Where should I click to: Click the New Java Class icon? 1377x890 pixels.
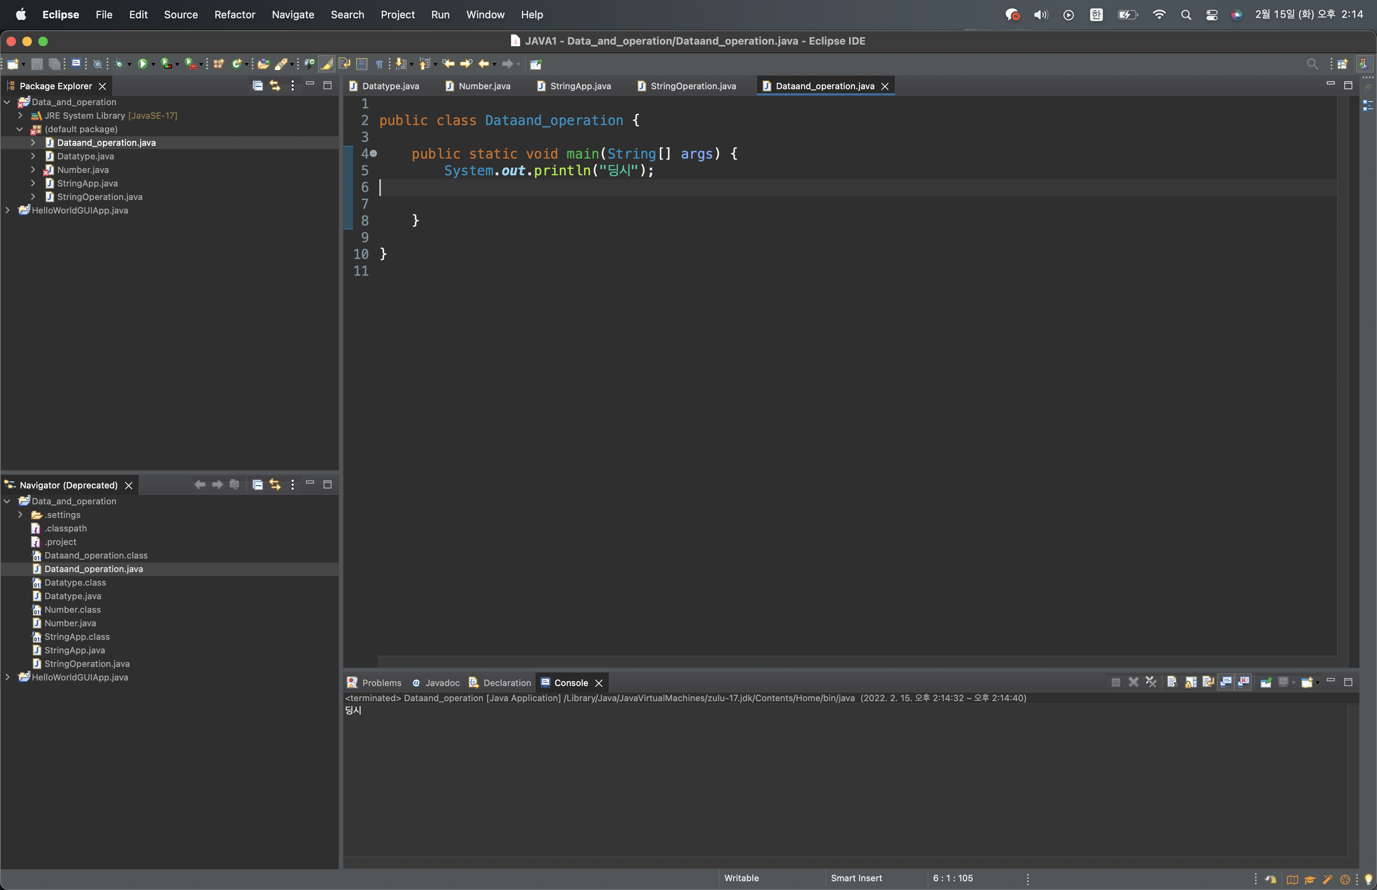click(236, 64)
